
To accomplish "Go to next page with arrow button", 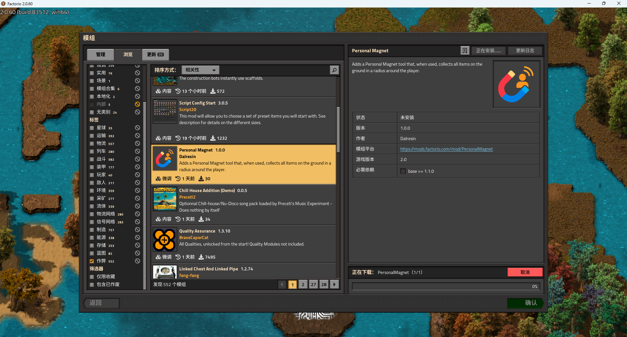I will 334,284.
